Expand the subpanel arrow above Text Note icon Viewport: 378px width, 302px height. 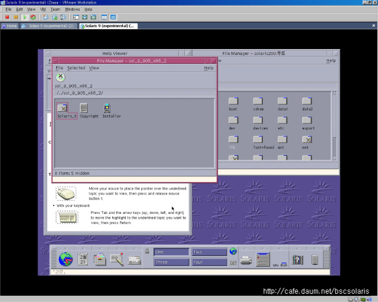click(x=117, y=248)
